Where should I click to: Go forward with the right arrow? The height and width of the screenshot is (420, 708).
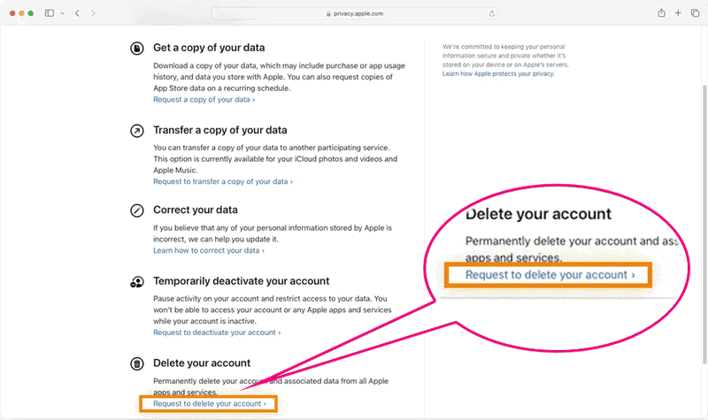(x=94, y=13)
